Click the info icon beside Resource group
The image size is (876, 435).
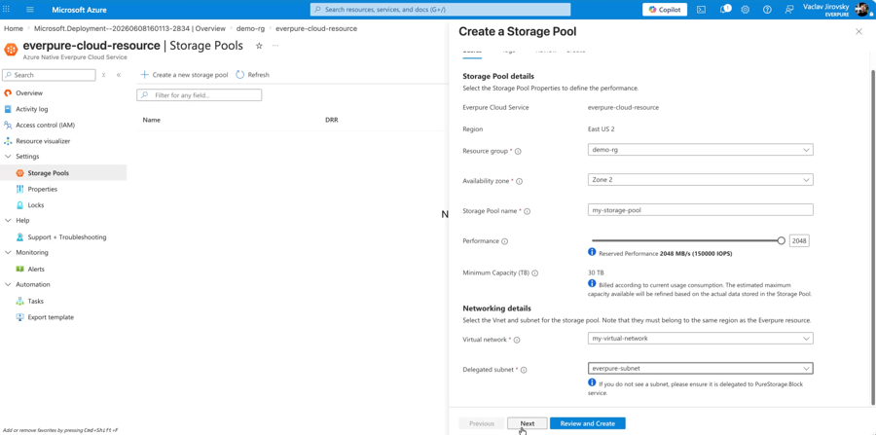click(518, 152)
